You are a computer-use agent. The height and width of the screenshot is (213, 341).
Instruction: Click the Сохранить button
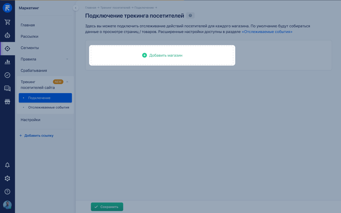107,207
